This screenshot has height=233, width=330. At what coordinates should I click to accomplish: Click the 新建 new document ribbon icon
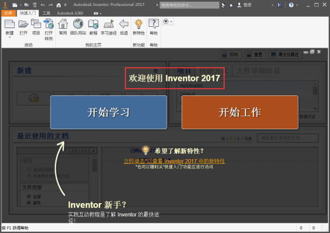click(x=10, y=24)
